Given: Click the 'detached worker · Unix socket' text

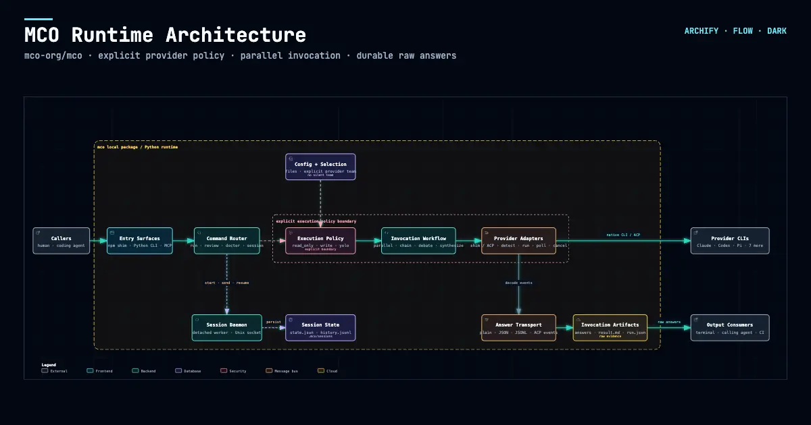Looking at the screenshot, I should [227, 333].
